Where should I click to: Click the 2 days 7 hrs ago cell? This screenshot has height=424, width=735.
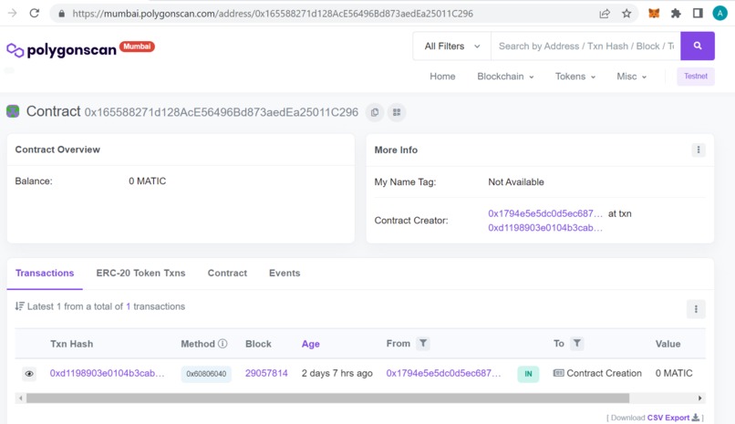tap(337, 374)
